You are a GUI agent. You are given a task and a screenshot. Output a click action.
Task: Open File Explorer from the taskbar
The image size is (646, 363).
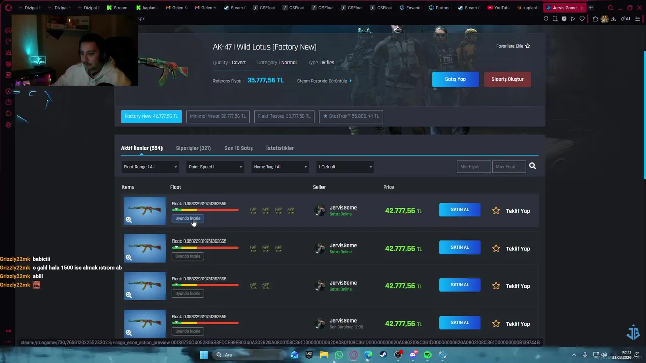point(324,355)
